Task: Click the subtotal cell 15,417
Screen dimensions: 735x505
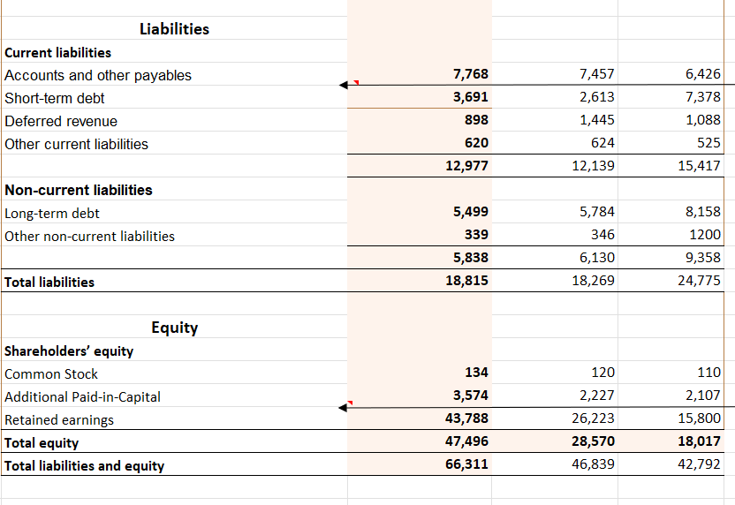Action: (671, 166)
